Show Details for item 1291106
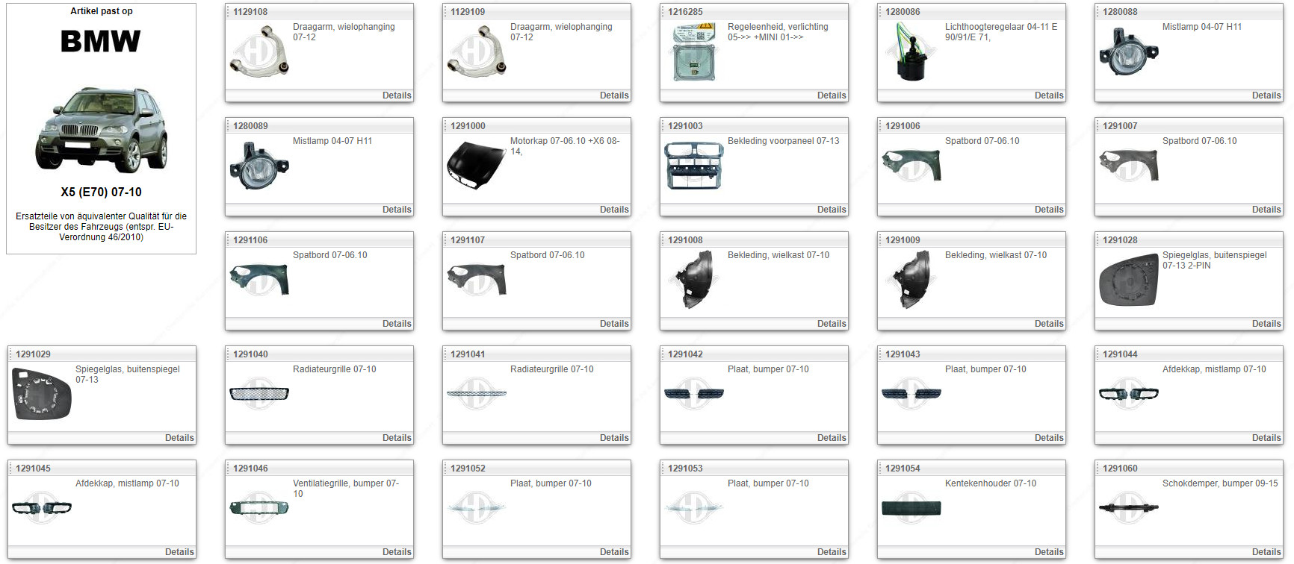This screenshot has height=564, width=1294. 397,324
